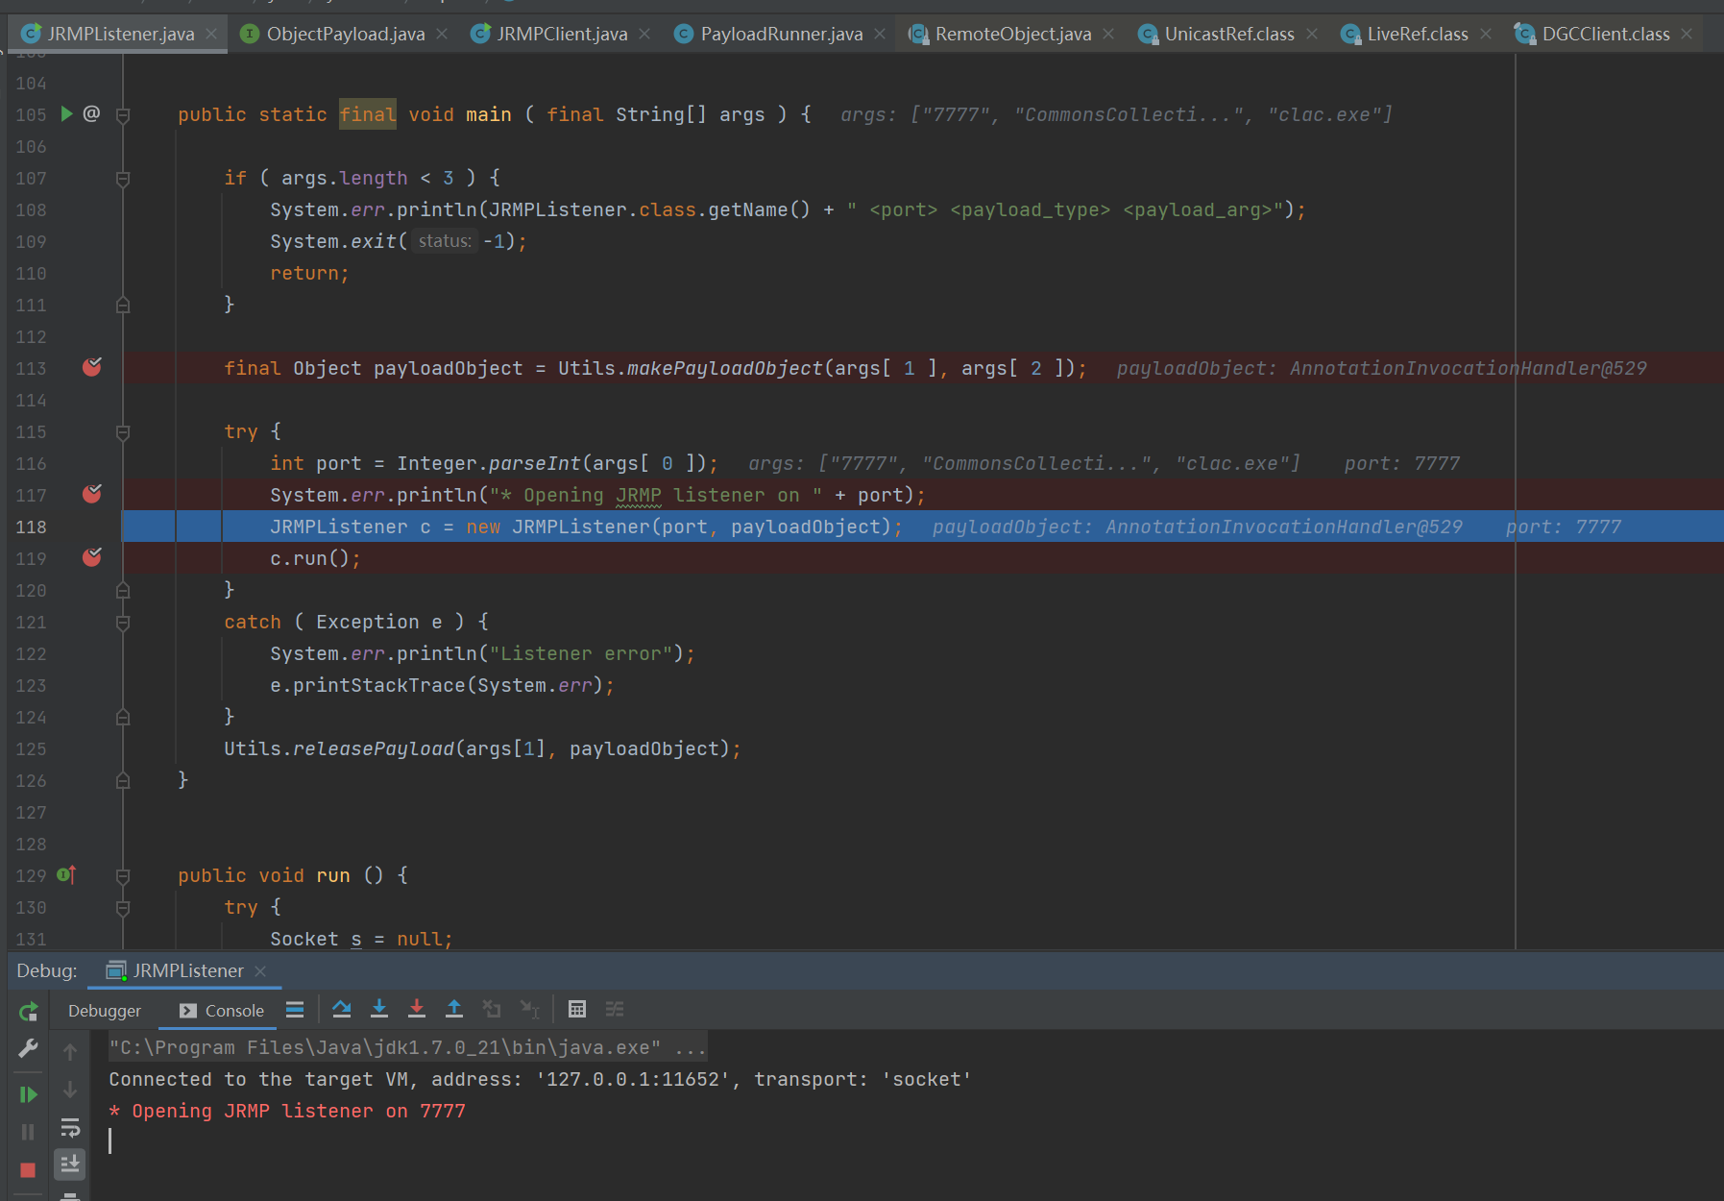Screen dimensions: 1724x1201
Task: Toggle scroll to end of console
Action: pos(70,1164)
